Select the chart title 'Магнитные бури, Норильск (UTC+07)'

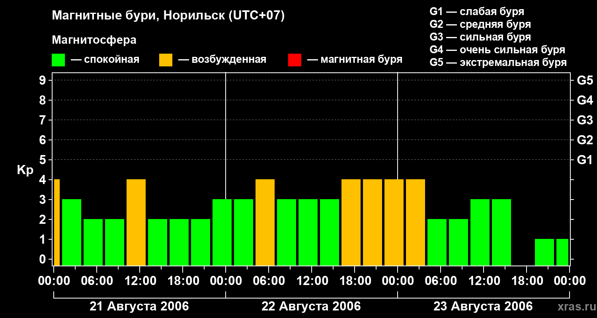[168, 16]
